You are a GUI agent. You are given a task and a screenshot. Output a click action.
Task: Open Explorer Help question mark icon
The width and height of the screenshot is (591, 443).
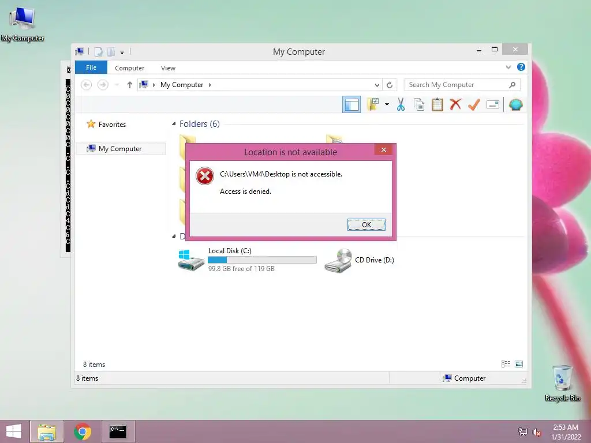(521, 67)
